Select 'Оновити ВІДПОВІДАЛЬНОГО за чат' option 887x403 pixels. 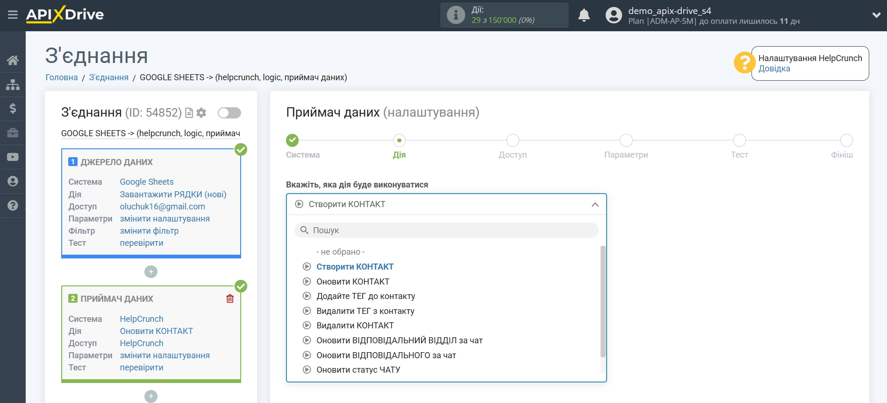pos(386,355)
